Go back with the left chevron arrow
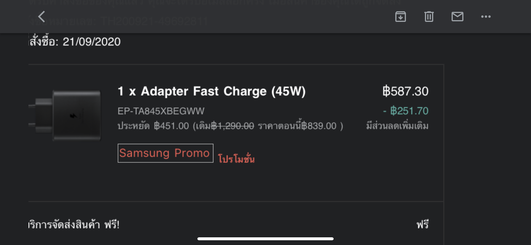Image resolution: width=531 pixels, height=245 pixels. click(x=42, y=17)
